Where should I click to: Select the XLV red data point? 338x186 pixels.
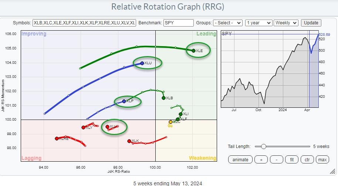108,127
